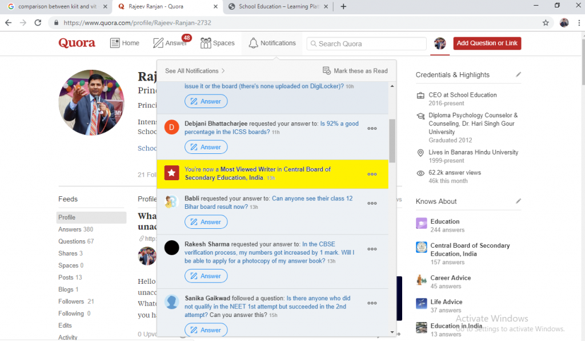Open the user avatar menu in header

pyautogui.click(x=440, y=43)
